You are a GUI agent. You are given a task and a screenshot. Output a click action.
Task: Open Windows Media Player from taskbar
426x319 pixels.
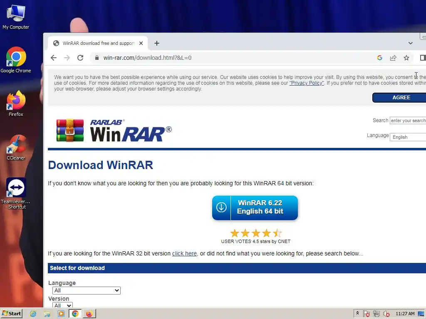(61, 314)
